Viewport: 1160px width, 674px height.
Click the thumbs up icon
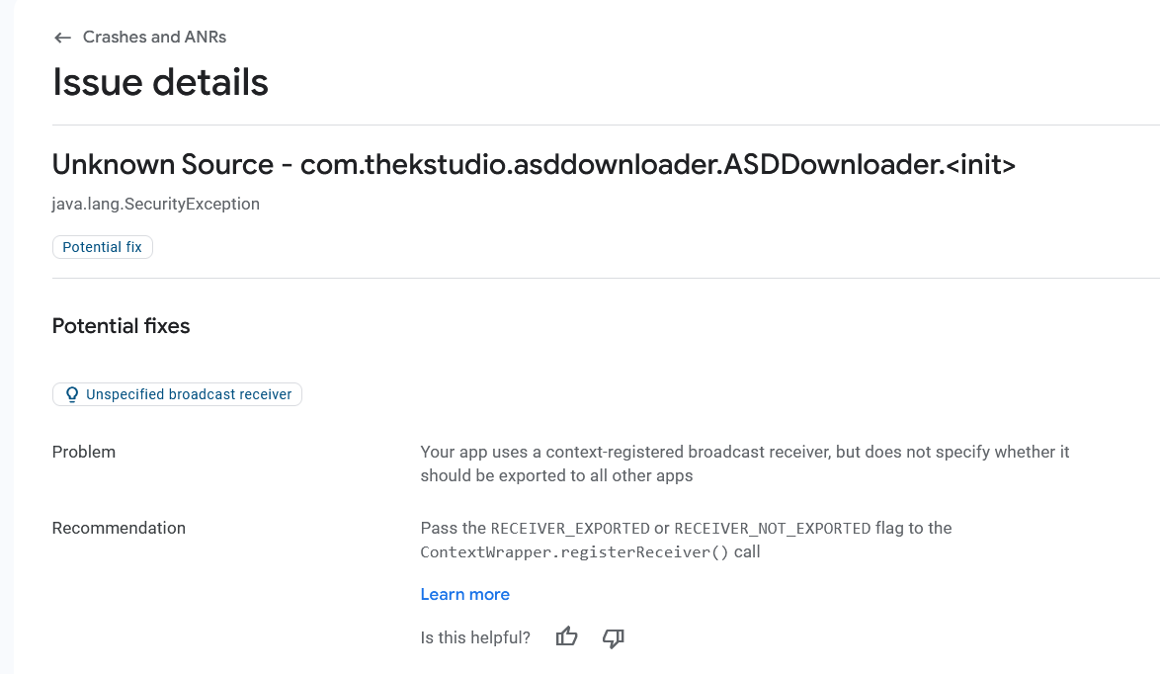pos(566,637)
